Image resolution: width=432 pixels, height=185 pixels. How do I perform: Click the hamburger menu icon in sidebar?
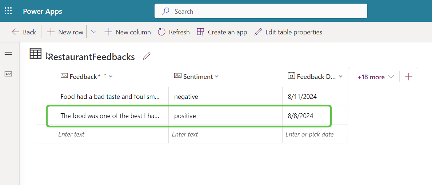click(8, 53)
